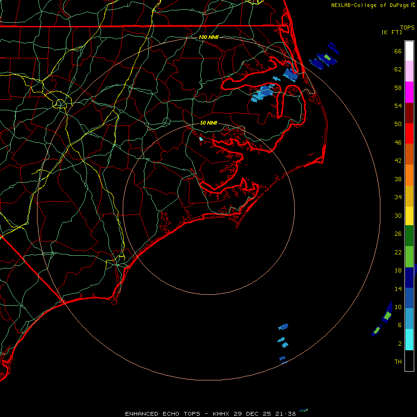Click the '62' legend value
The width and height of the screenshot is (417, 417).
398,69
